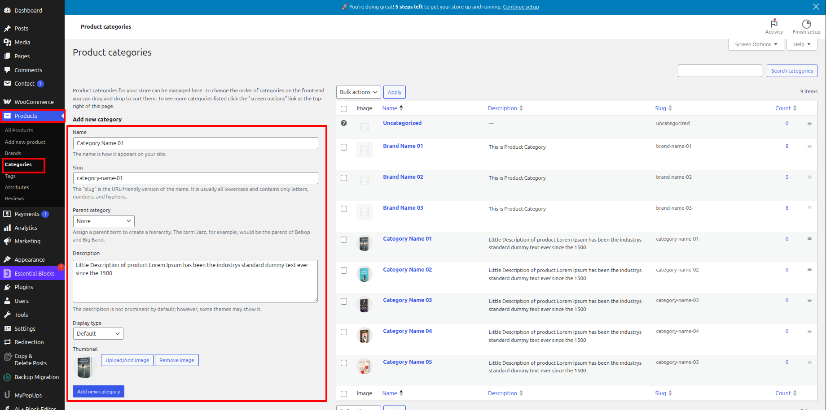Click drag handle for Category Name 05 row

[x=809, y=362]
